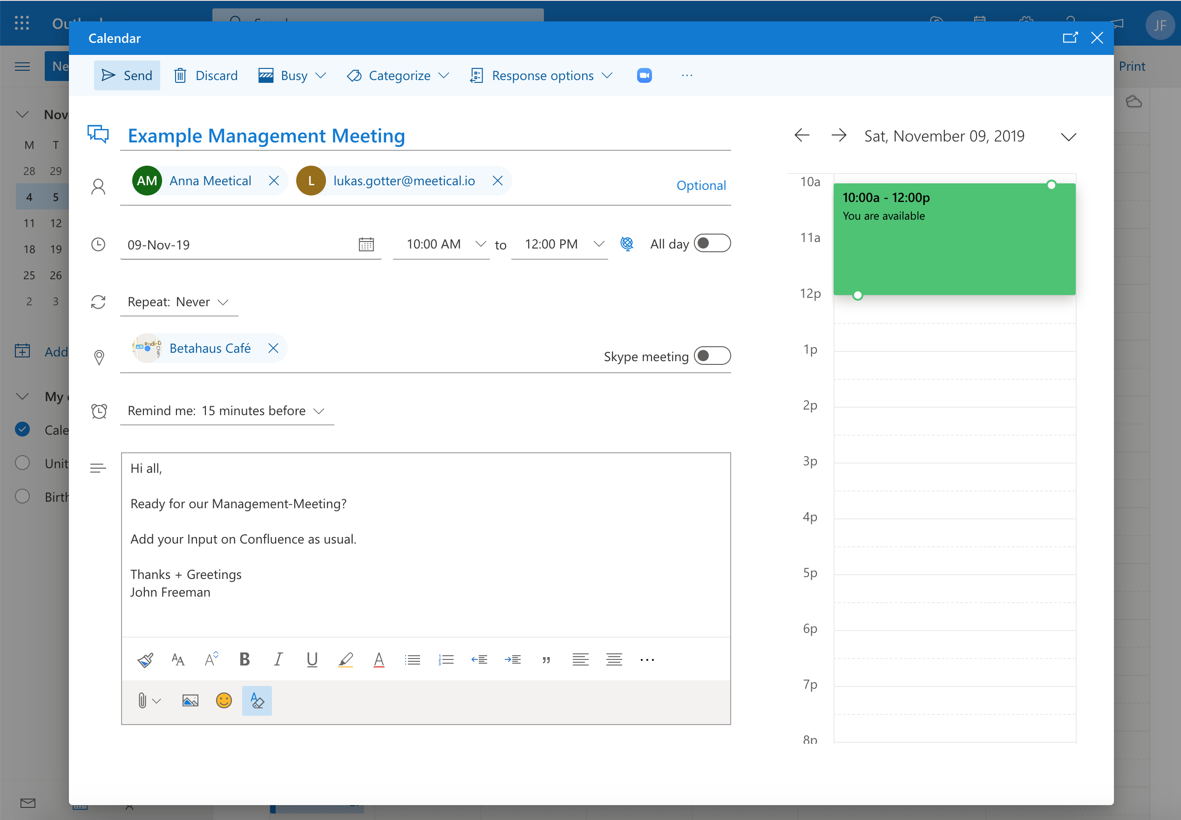Insert a bulleted list
The image size is (1181, 820).
(412, 660)
